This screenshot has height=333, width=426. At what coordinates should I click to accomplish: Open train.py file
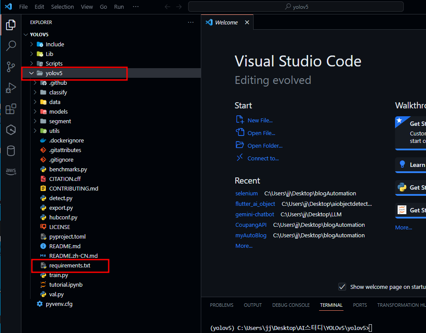[58, 275]
